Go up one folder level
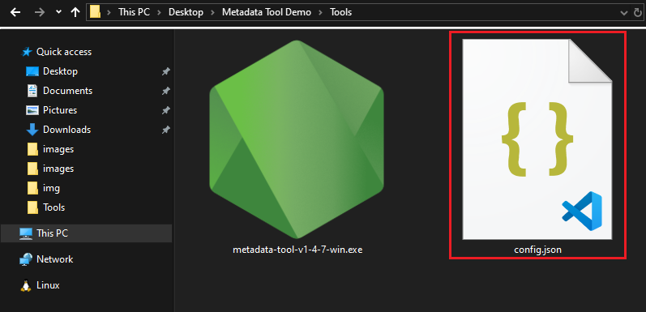Image resolution: width=646 pixels, height=312 pixels. coord(75,12)
